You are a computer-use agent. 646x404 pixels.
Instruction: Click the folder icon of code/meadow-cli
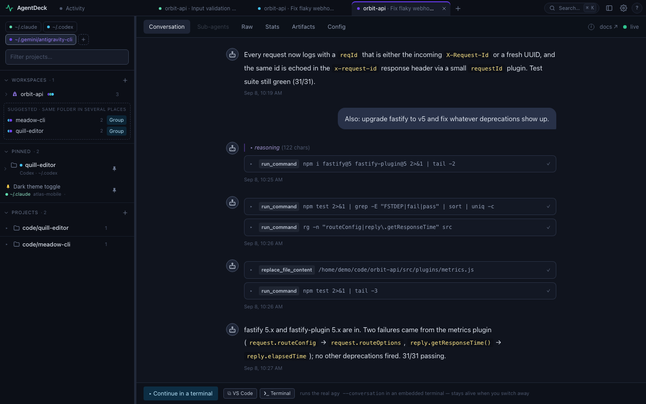coord(17,245)
